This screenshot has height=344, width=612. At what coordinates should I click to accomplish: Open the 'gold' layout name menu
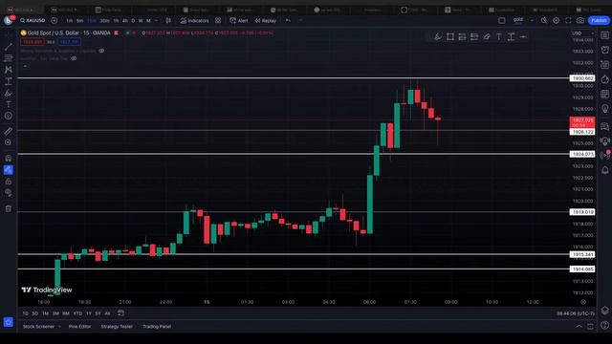click(518, 20)
